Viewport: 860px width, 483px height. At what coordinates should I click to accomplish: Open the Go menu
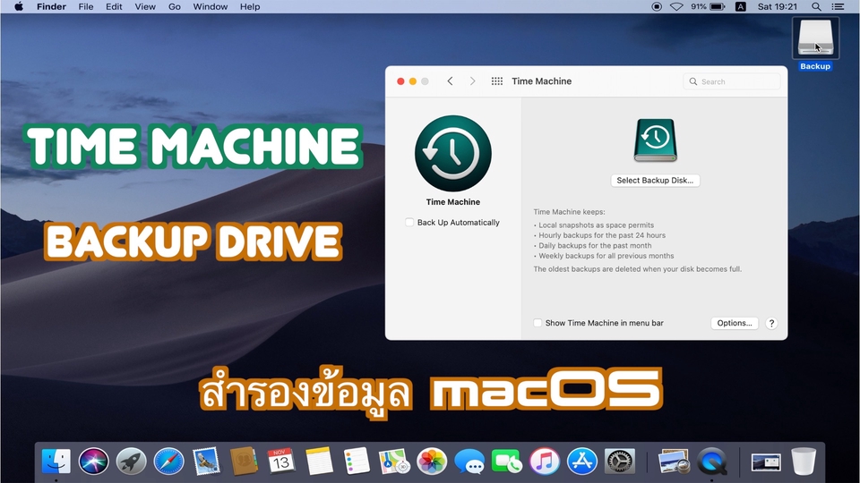click(175, 6)
